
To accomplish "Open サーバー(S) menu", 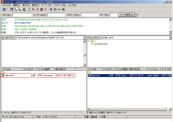I will 46,5.
